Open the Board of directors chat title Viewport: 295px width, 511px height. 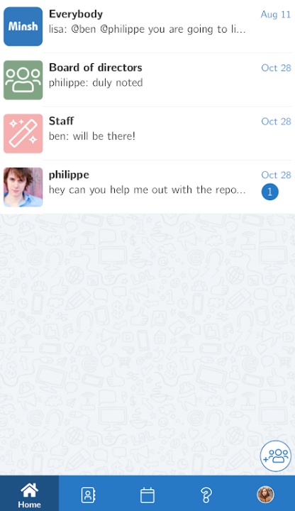click(96, 67)
